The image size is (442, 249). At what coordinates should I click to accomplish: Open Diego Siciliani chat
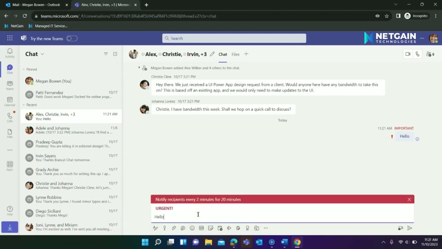71,213
